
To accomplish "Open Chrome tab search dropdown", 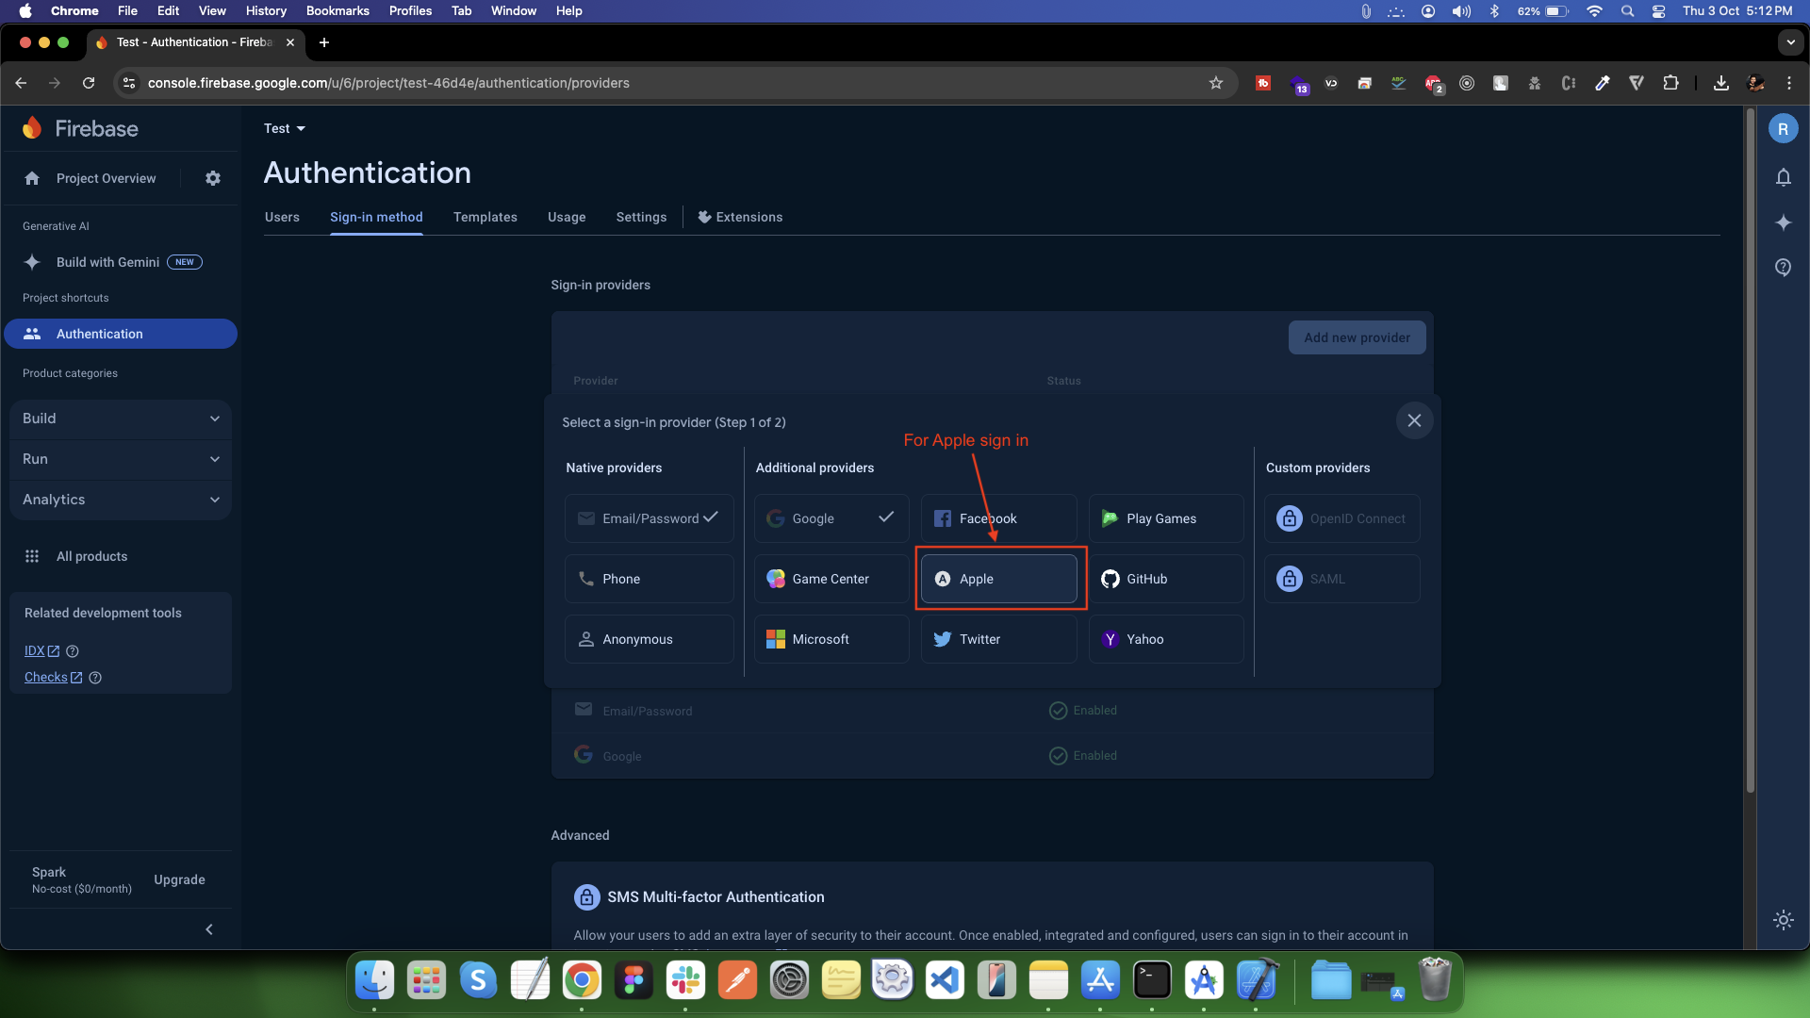I will [1790, 42].
